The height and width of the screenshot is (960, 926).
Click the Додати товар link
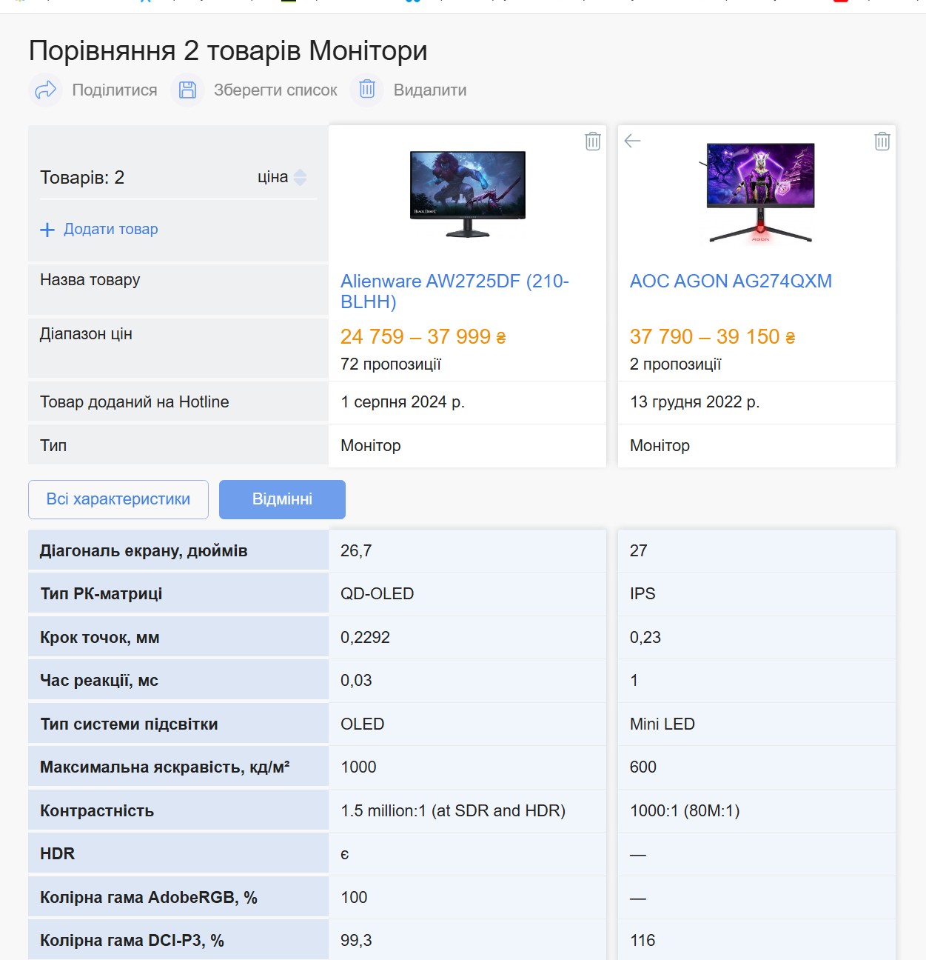[x=111, y=229]
